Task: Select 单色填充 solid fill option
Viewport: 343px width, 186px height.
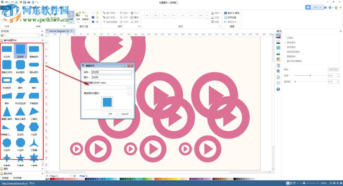Action: [x=291, y=42]
